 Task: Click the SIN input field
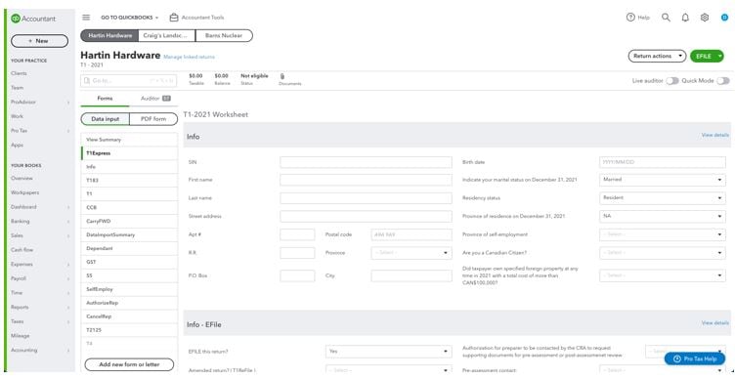tap(367, 162)
